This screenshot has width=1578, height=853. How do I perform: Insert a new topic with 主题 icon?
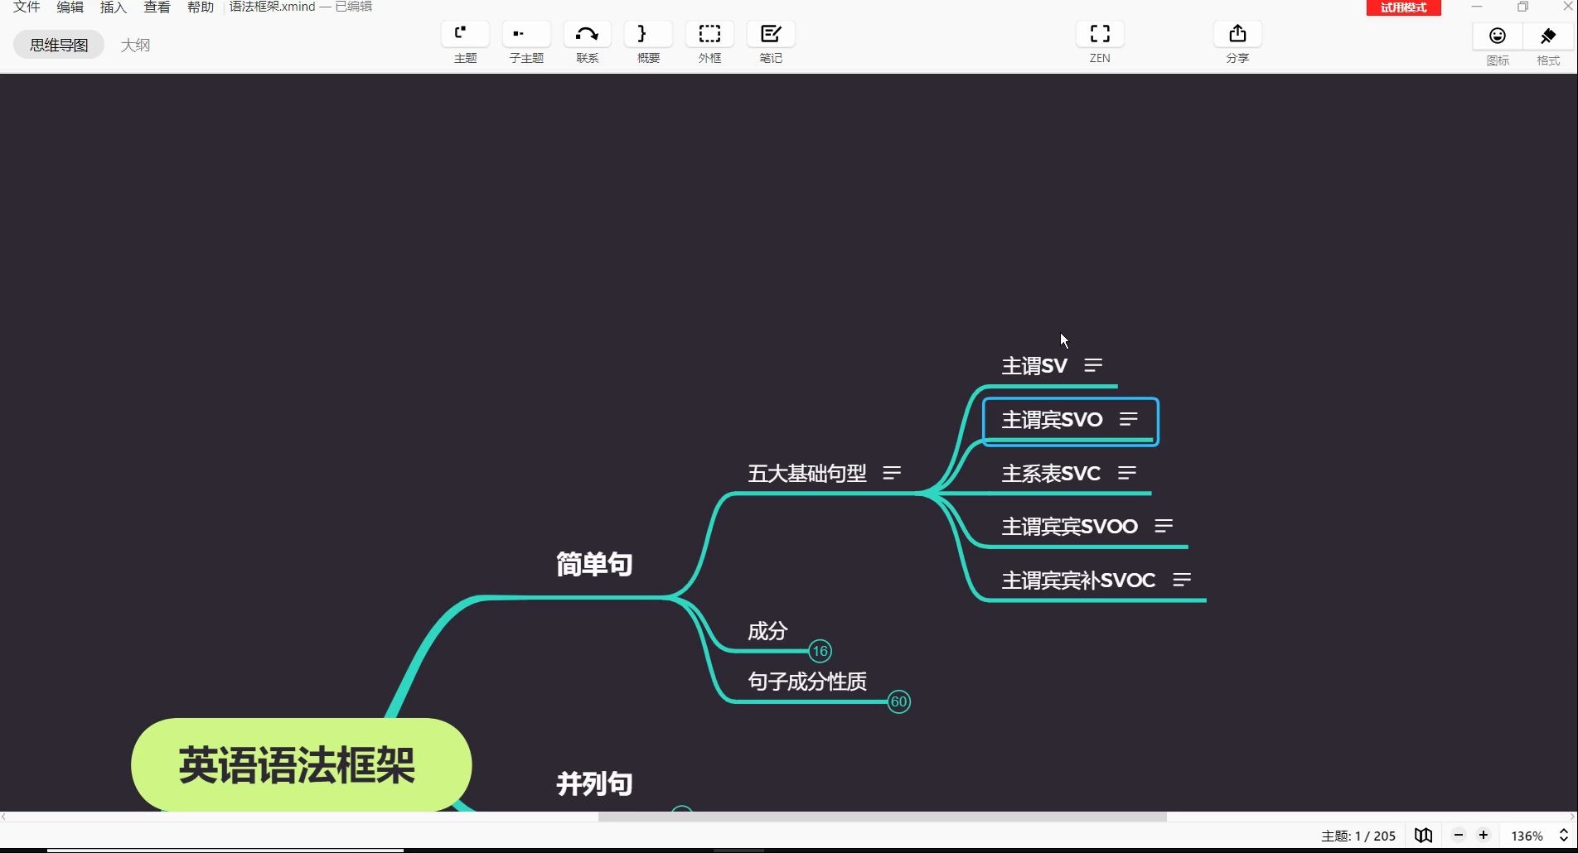465,35
